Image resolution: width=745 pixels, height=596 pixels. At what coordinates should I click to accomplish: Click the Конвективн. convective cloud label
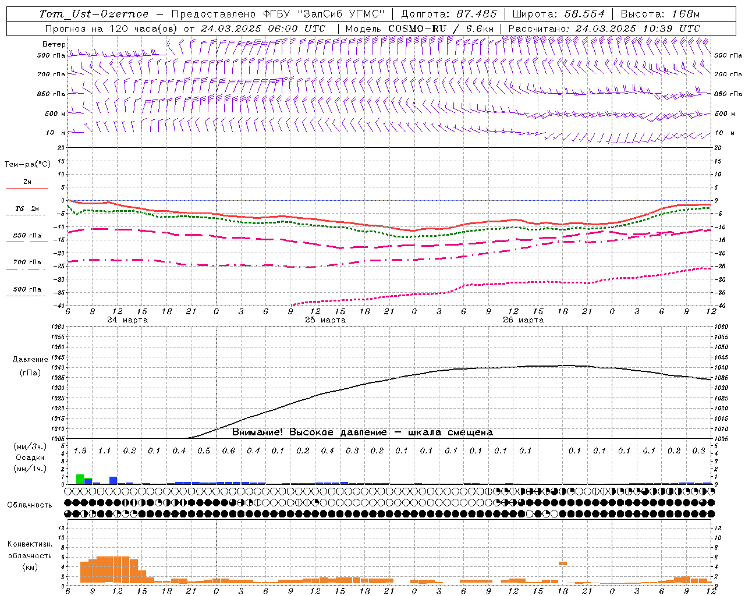30,544
